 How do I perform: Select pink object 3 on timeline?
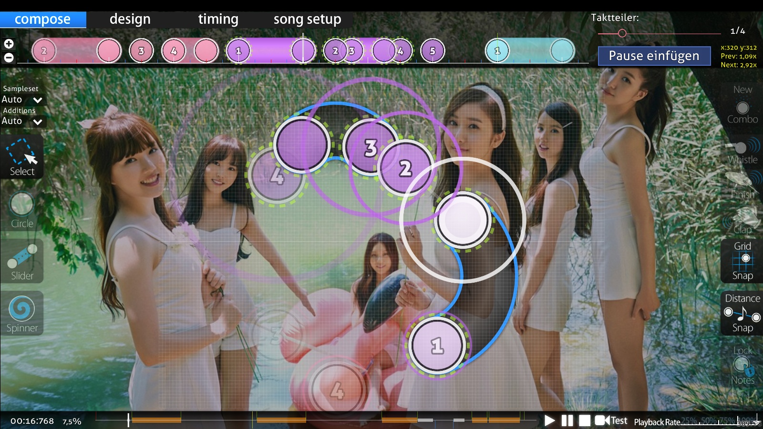tap(141, 51)
